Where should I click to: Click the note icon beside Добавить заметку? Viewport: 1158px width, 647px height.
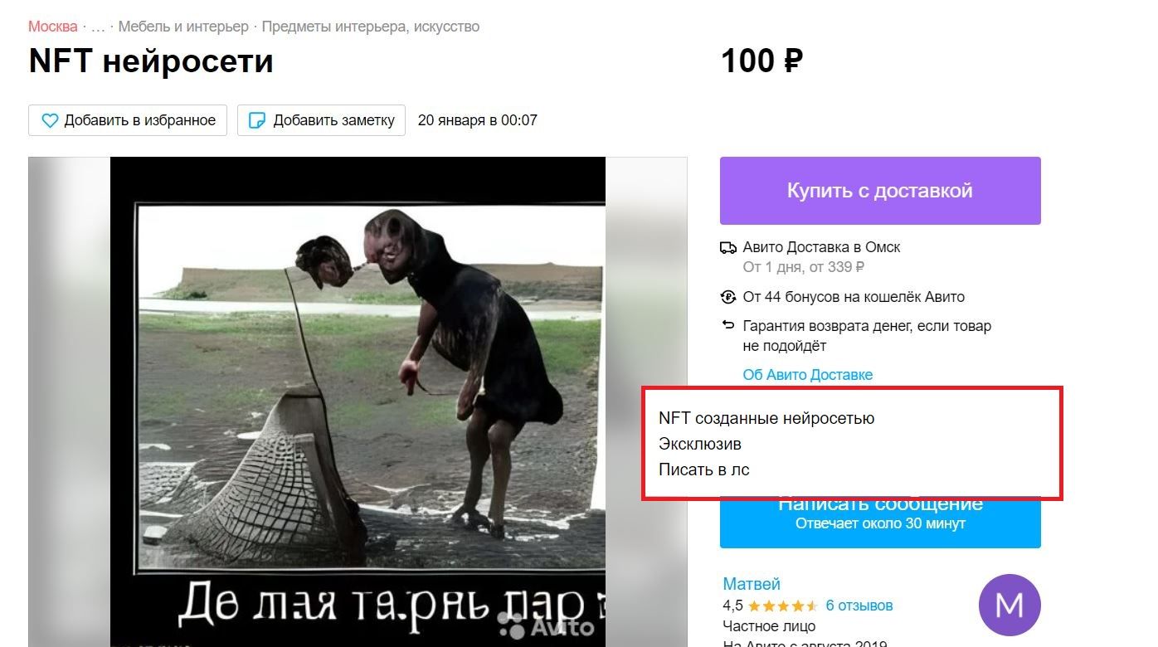coord(257,120)
